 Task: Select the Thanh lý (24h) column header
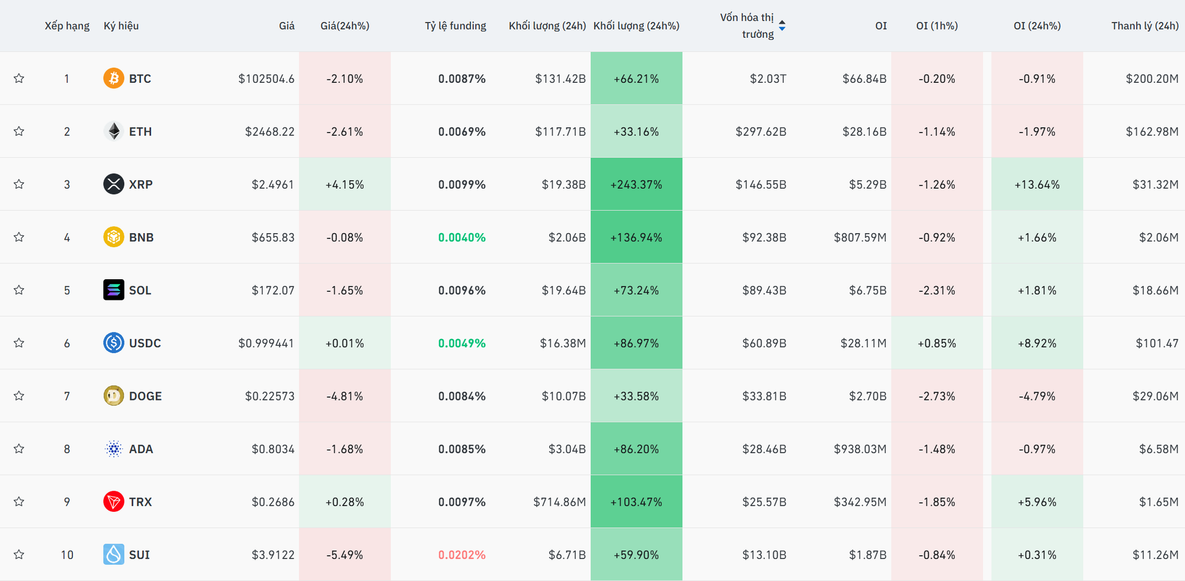point(1145,26)
